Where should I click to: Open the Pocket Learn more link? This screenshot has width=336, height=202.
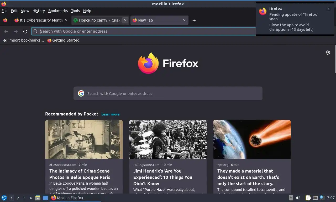pyautogui.click(x=111, y=114)
